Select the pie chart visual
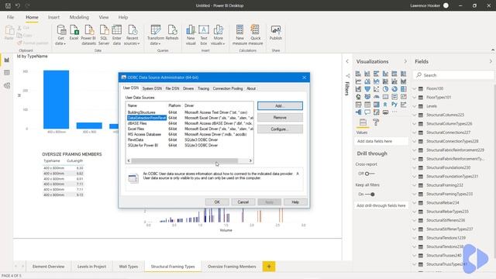The image size is (496, 279). coord(385,89)
